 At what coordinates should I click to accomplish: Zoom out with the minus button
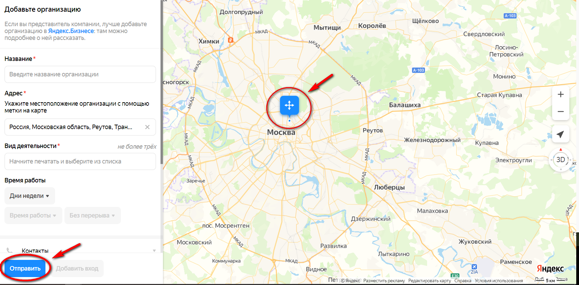click(x=560, y=112)
